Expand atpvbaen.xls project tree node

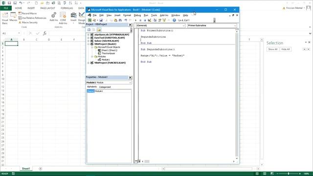coord(89,35)
